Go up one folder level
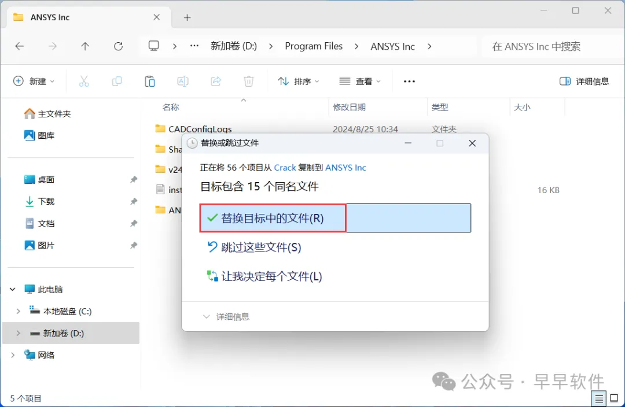Viewport: 625px width, 407px height. 85,46
